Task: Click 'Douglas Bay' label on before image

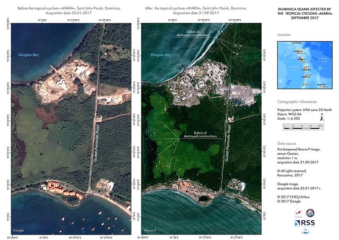Action: click(28, 55)
